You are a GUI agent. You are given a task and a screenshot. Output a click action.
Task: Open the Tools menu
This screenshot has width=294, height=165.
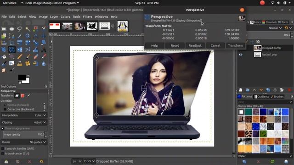(76, 16)
